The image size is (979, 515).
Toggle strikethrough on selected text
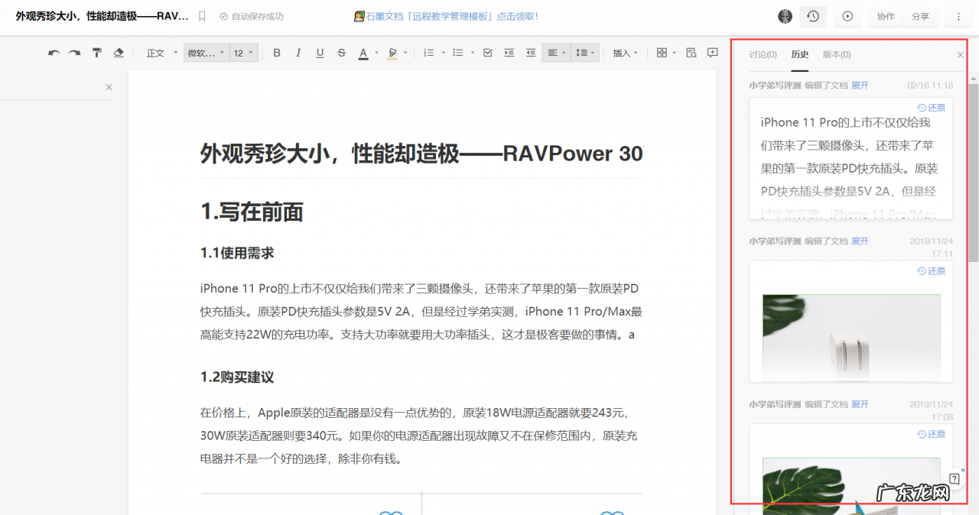click(x=341, y=52)
